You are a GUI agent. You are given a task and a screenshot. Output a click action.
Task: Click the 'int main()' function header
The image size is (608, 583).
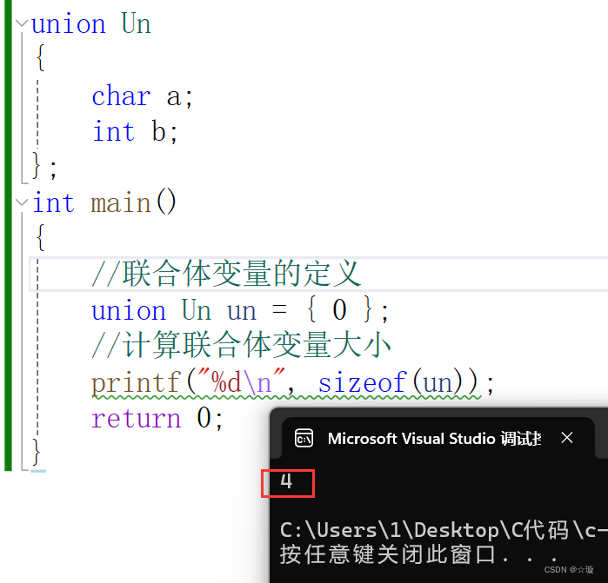(x=104, y=202)
